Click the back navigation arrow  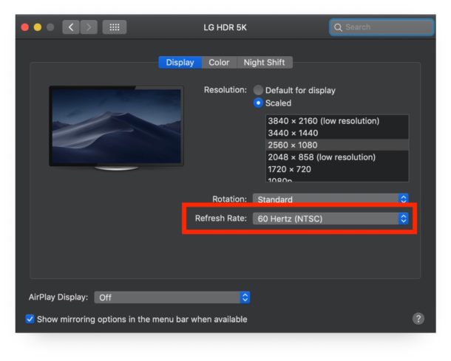(x=72, y=27)
